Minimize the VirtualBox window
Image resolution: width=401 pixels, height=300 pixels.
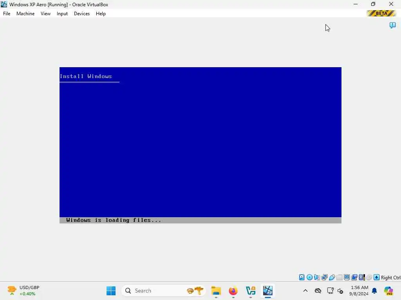[356, 4]
